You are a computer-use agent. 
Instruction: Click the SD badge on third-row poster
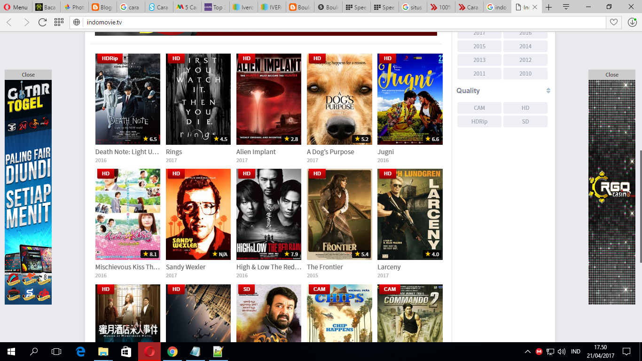[247, 289]
